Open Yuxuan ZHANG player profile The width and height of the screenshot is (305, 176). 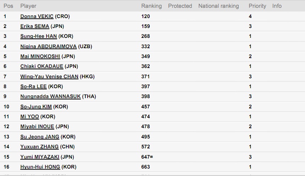(x=39, y=147)
